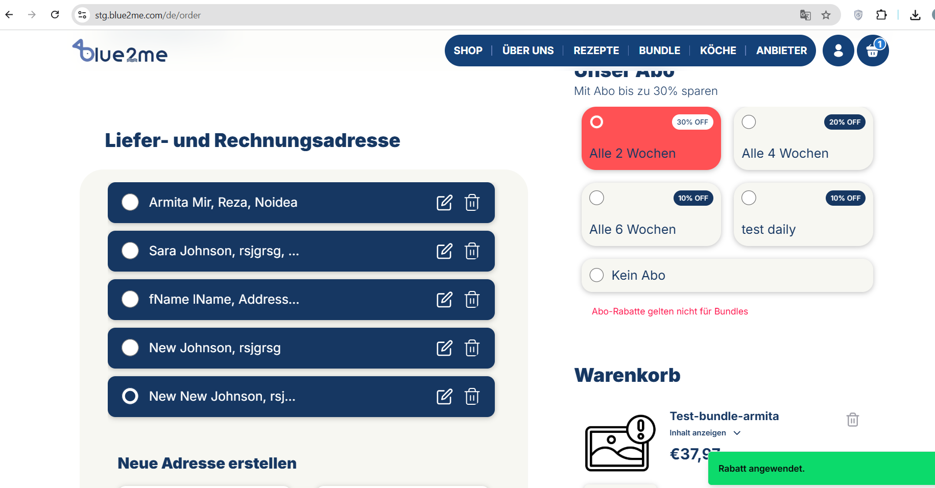Open the downloads dropdown in the toolbar
935x488 pixels.
(915, 15)
